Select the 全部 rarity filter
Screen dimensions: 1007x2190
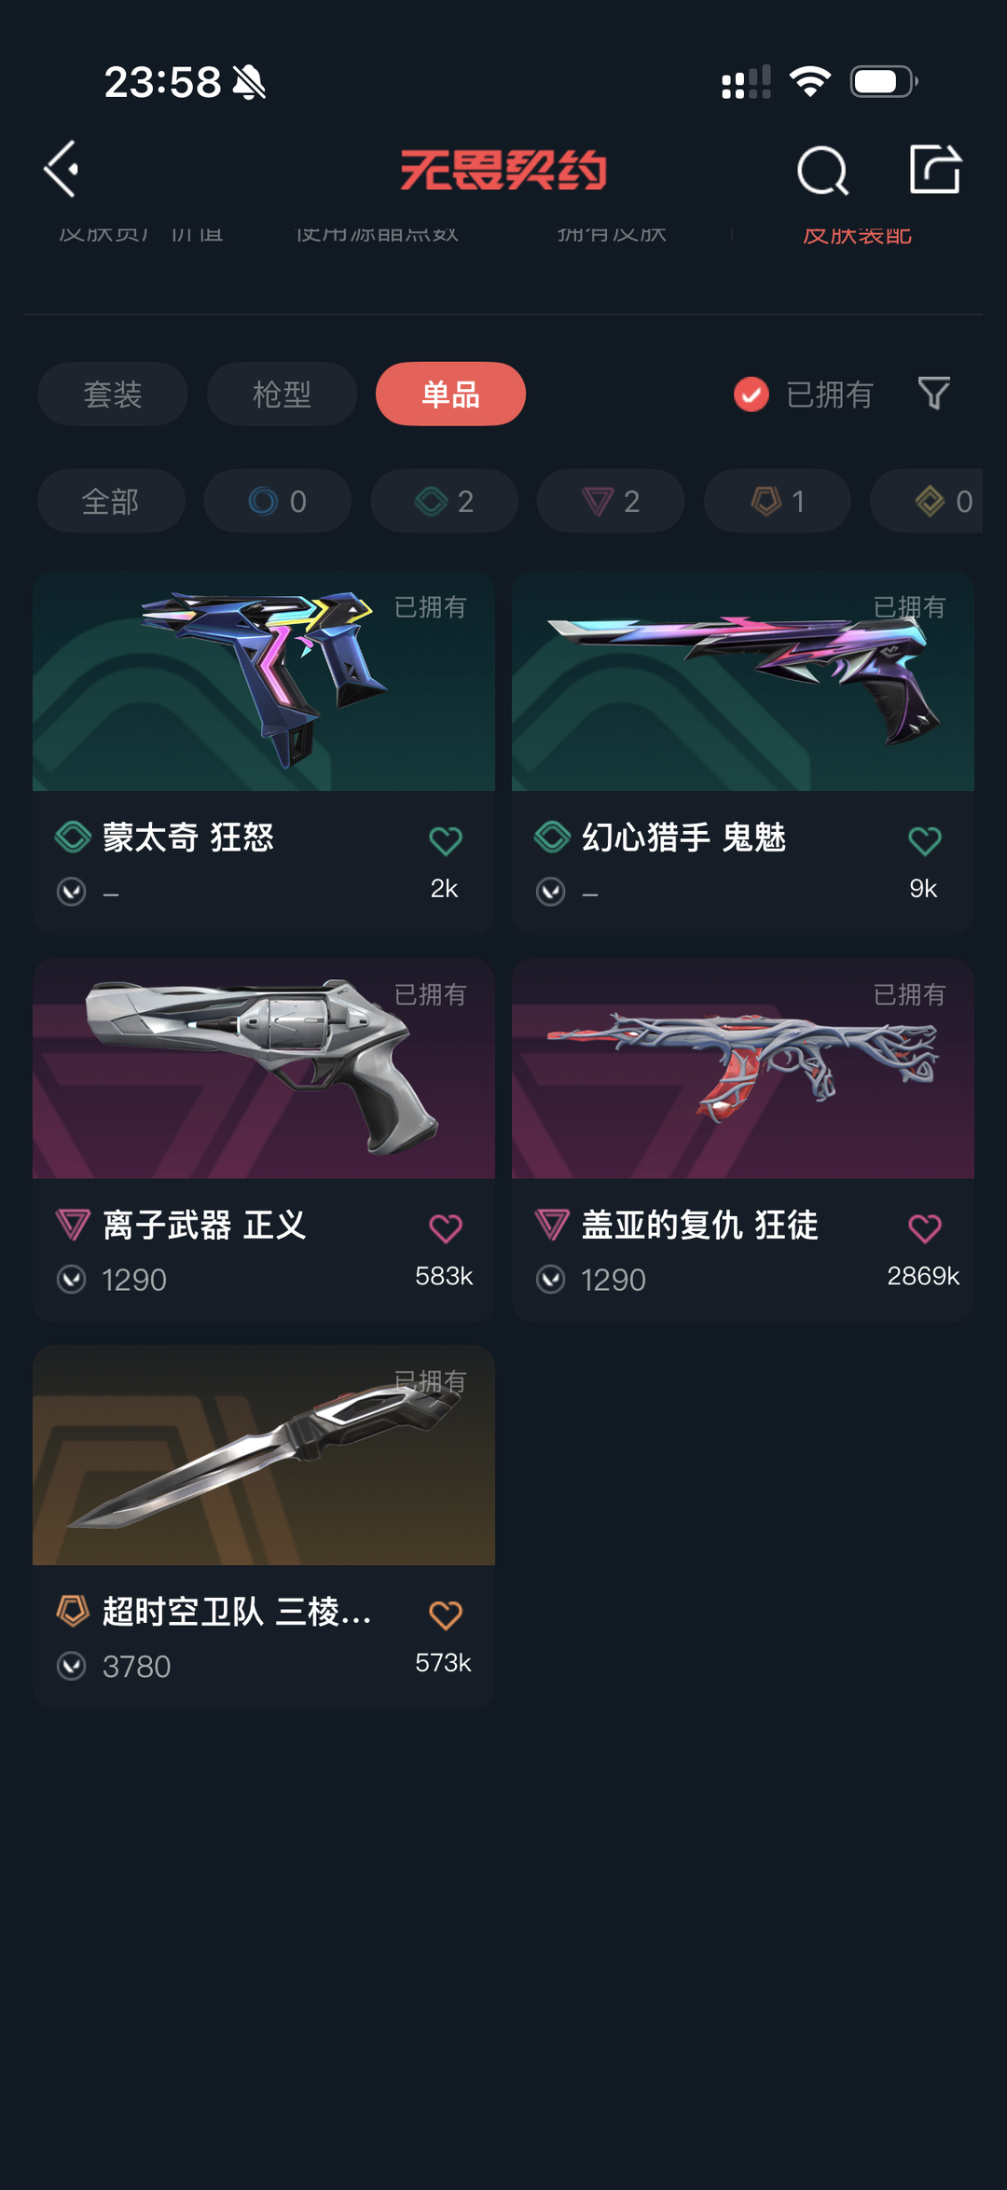(x=111, y=501)
